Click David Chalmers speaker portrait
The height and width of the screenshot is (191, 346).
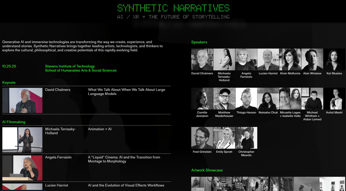202,59
